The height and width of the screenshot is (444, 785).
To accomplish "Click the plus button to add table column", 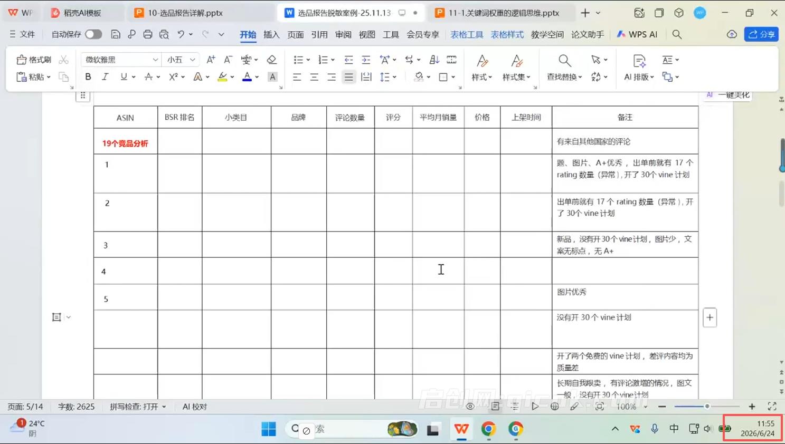I will pyautogui.click(x=710, y=317).
